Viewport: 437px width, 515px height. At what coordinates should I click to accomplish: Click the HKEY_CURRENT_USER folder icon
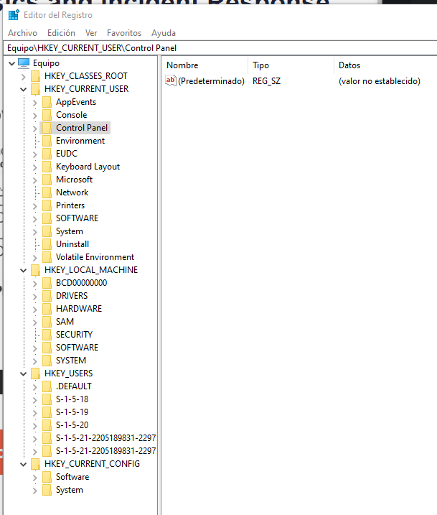pyautogui.click(x=35, y=89)
